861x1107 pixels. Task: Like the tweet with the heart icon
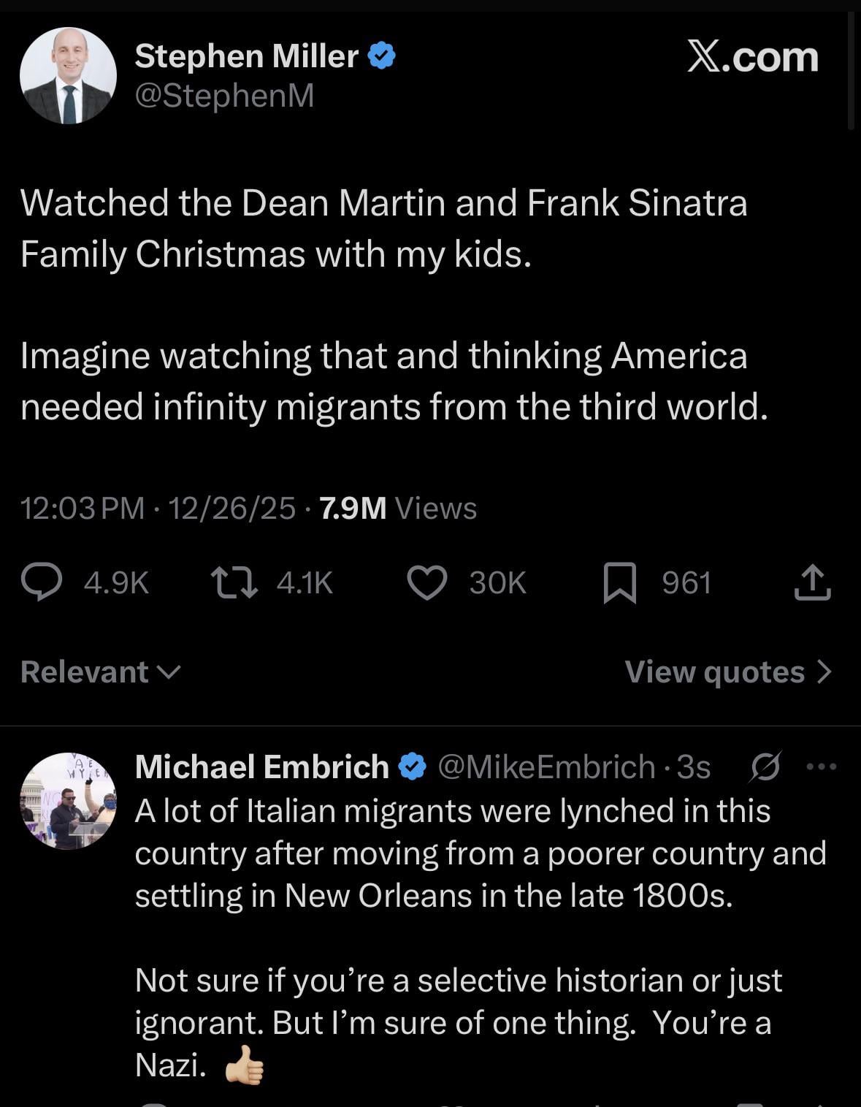[426, 583]
